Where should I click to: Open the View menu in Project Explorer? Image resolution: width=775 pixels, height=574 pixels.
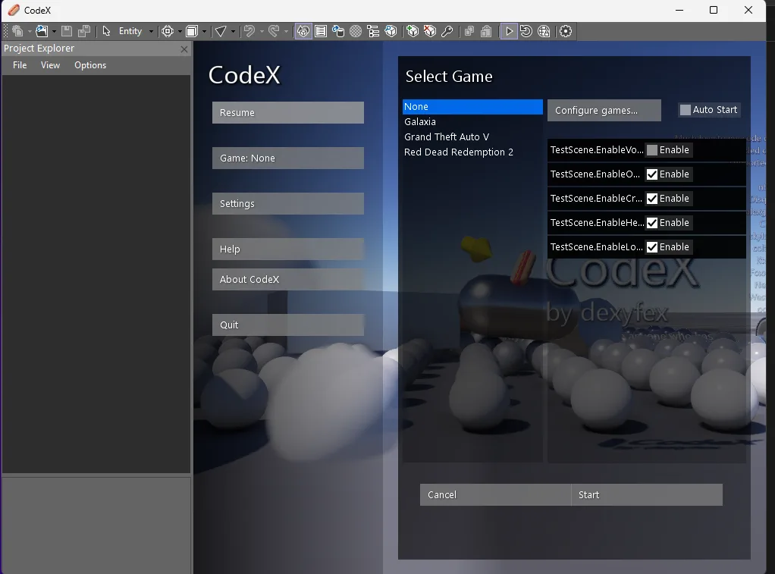[50, 65]
